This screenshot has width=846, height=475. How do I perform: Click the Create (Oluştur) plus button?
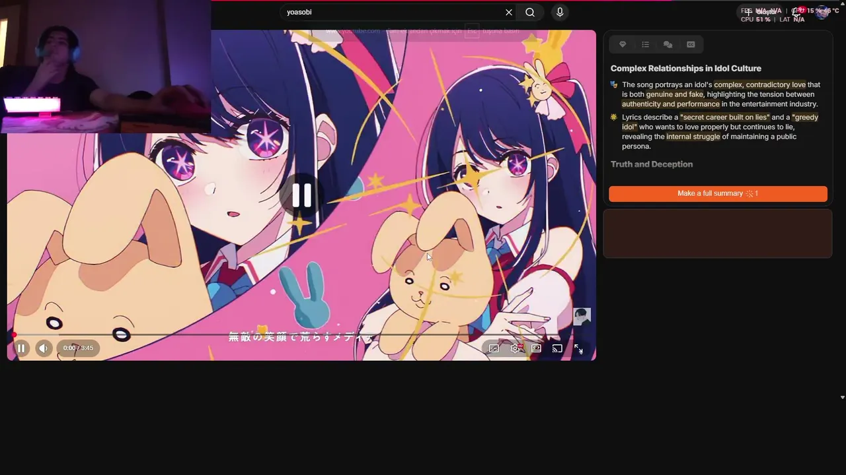(760, 11)
